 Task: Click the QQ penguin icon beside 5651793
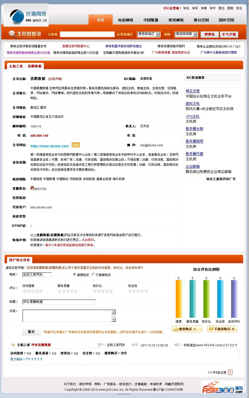tap(32, 188)
